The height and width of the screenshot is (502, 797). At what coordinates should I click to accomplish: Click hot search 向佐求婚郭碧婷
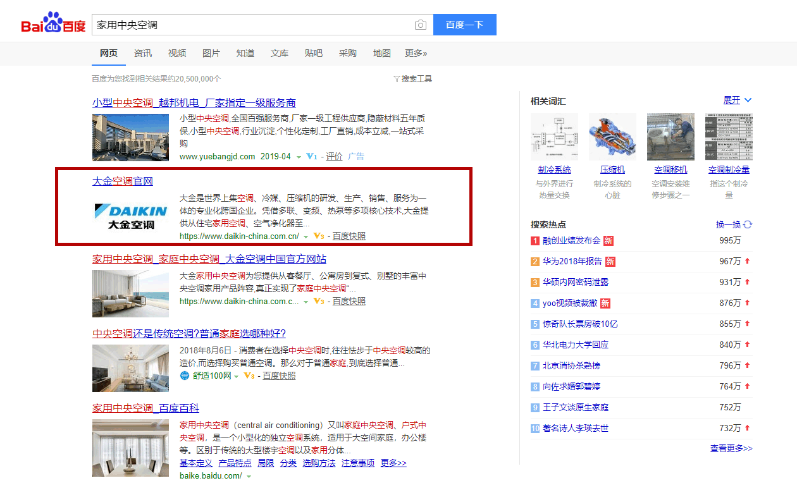571,386
